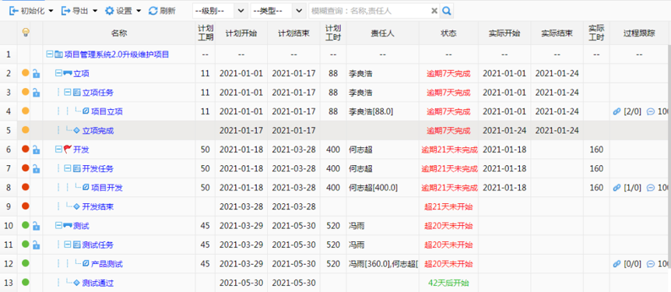
Task: Click the comment bubble icon in 项目开发 row
Action: point(651,188)
